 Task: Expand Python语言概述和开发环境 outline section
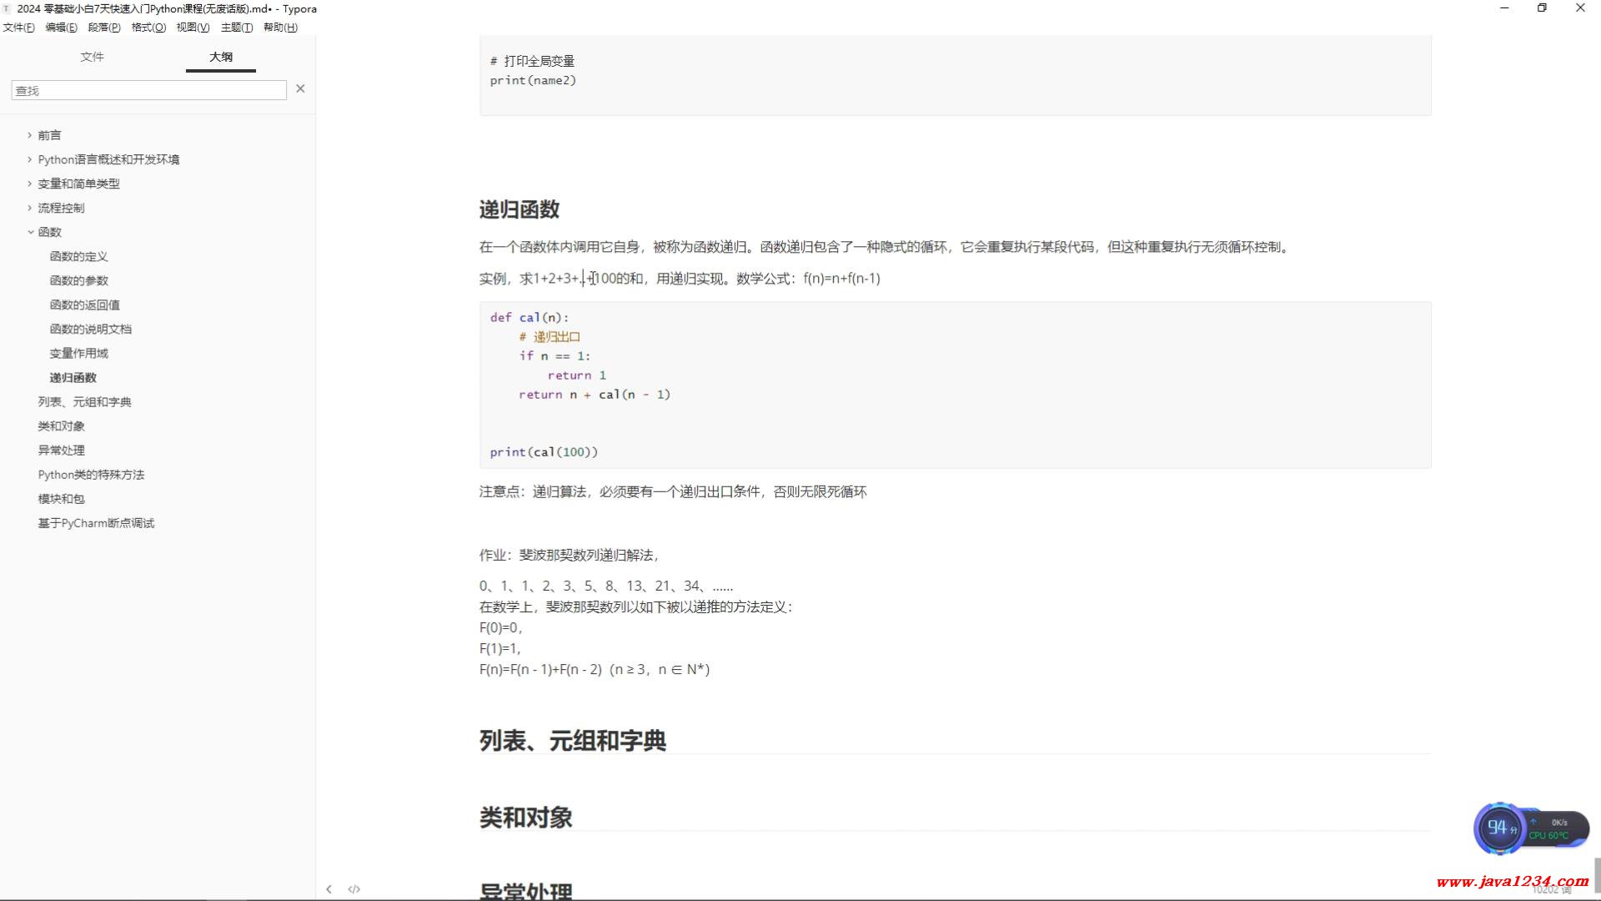click(x=30, y=159)
